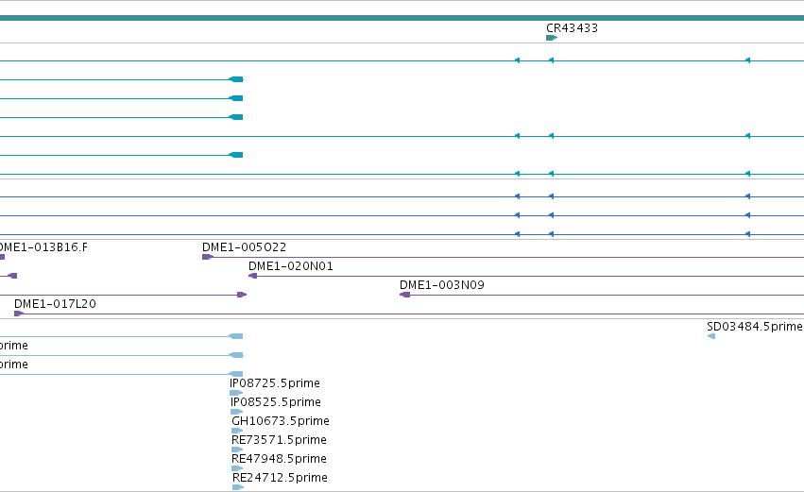The height and width of the screenshot is (492, 804).
Task: Click the arrow glyph below RE24712.5prime
Action: click(238, 487)
